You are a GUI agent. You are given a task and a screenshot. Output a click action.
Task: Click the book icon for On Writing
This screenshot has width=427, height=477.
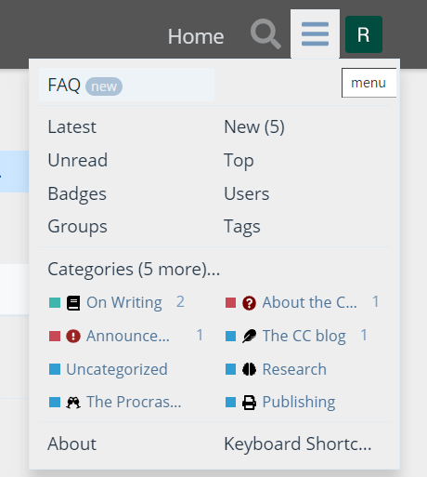click(73, 303)
